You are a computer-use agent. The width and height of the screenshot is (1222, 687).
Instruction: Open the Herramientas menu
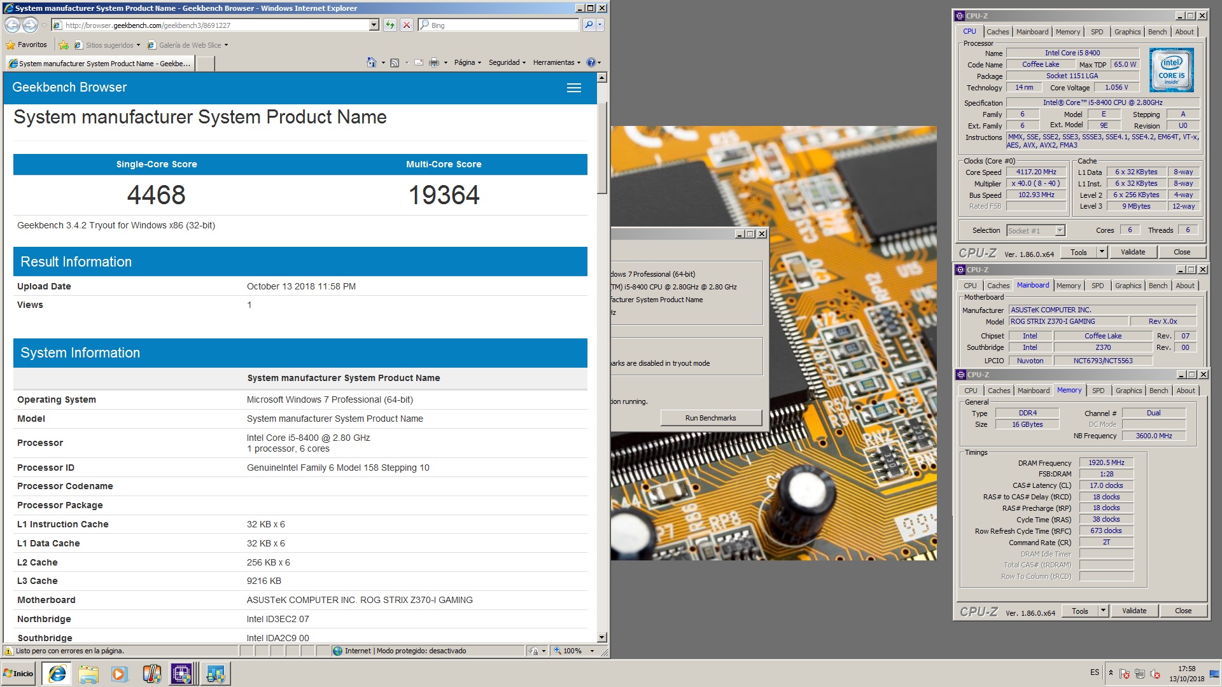(x=557, y=62)
